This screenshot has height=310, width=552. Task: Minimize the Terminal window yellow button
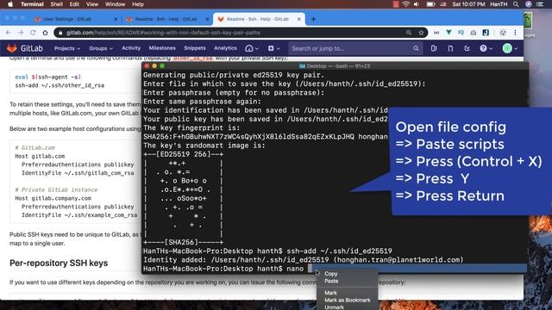154,65
